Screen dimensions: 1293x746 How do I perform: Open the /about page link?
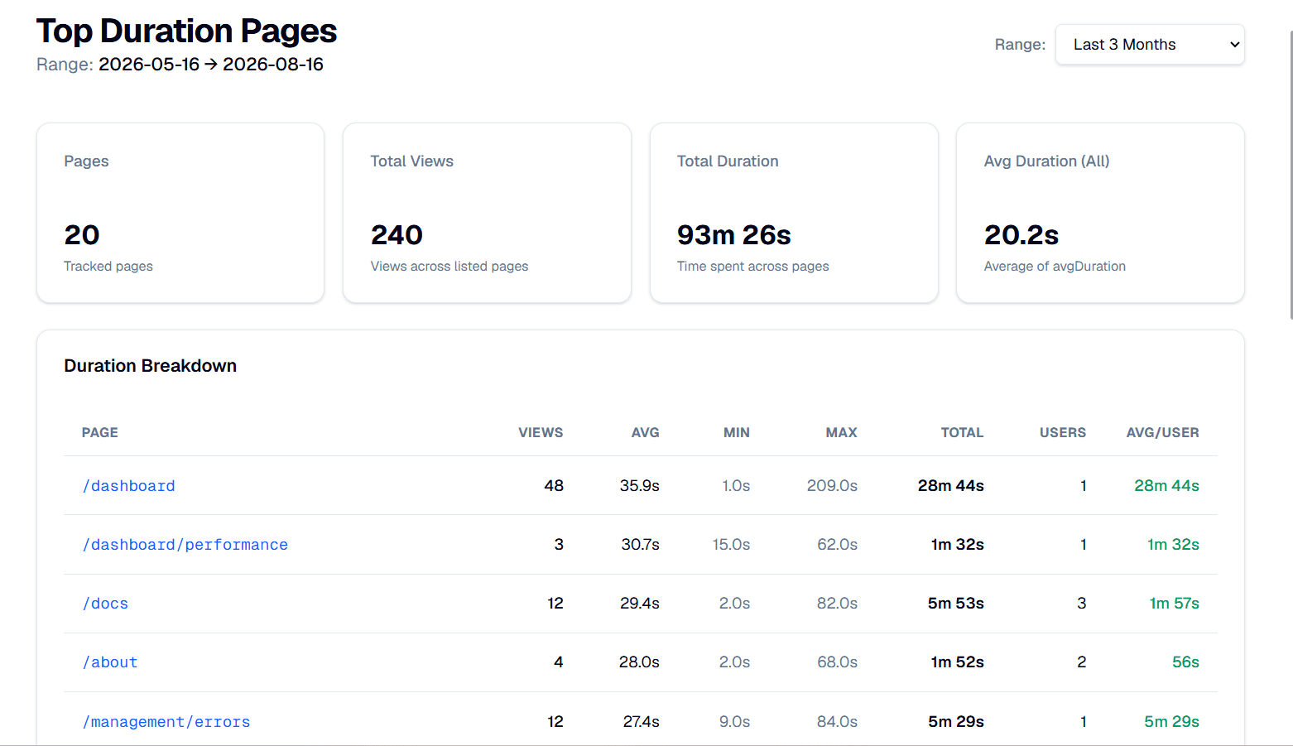pos(110,662)
